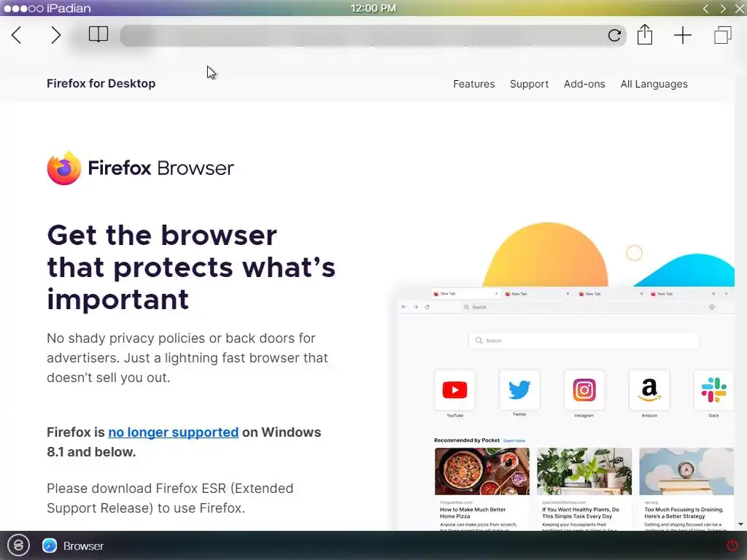This screenshot has width=747, height=560.
Task: Open the Add-ons menu item
Action: click(x=584, y=84)
